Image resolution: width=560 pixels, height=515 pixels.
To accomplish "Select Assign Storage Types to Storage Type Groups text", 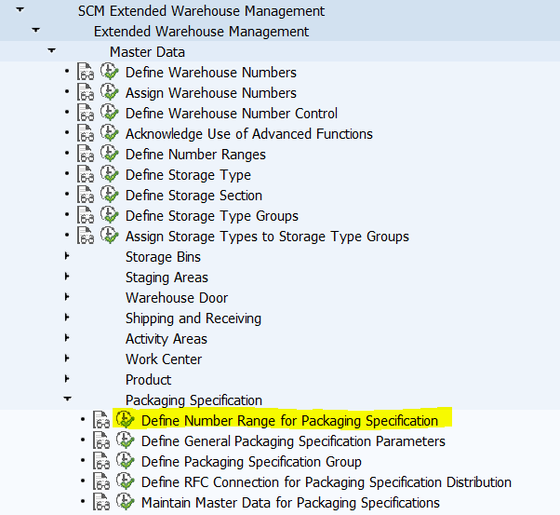I will (x=268, y=237).
